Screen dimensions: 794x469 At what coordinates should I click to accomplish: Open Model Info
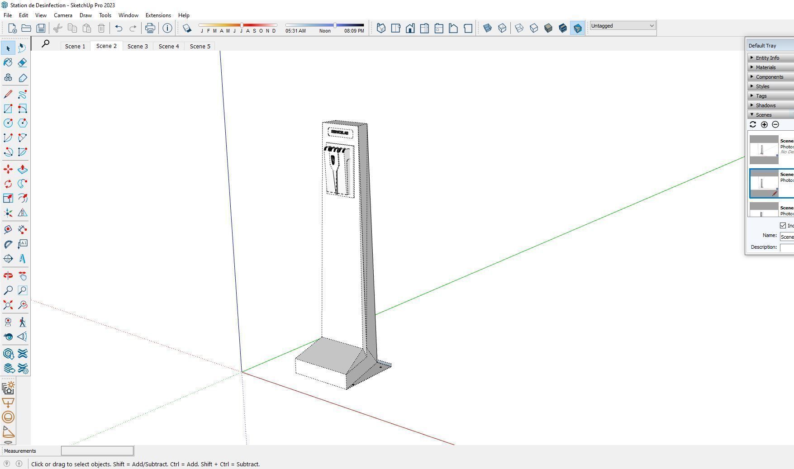(x=167, y=28)
